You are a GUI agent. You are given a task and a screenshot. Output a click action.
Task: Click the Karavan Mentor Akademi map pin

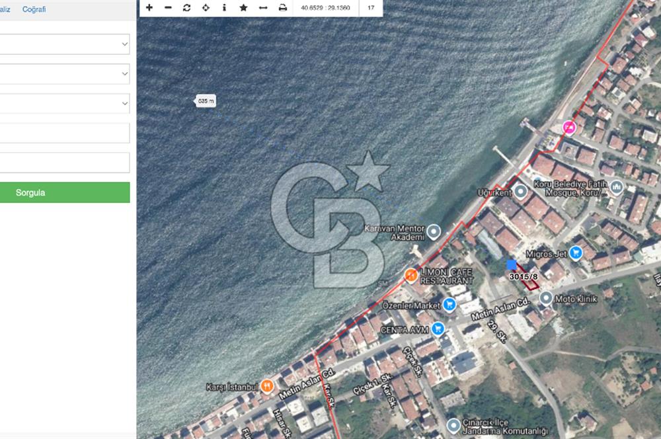point(434,231)
